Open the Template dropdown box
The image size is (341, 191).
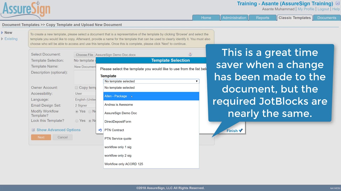click(151, 81)
